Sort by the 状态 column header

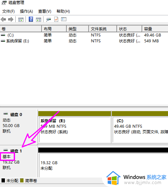pos(129,29)
